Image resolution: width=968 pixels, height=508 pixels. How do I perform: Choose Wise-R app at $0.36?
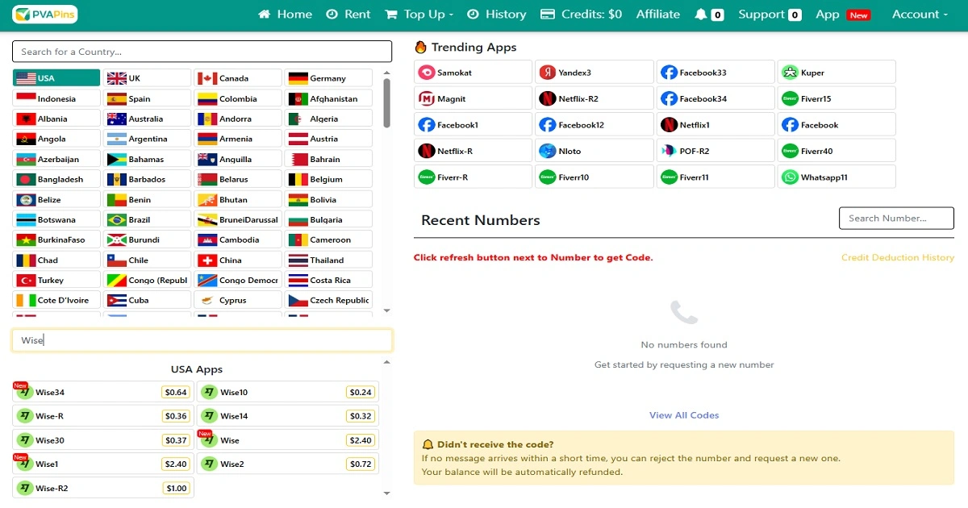click(103, 416)
